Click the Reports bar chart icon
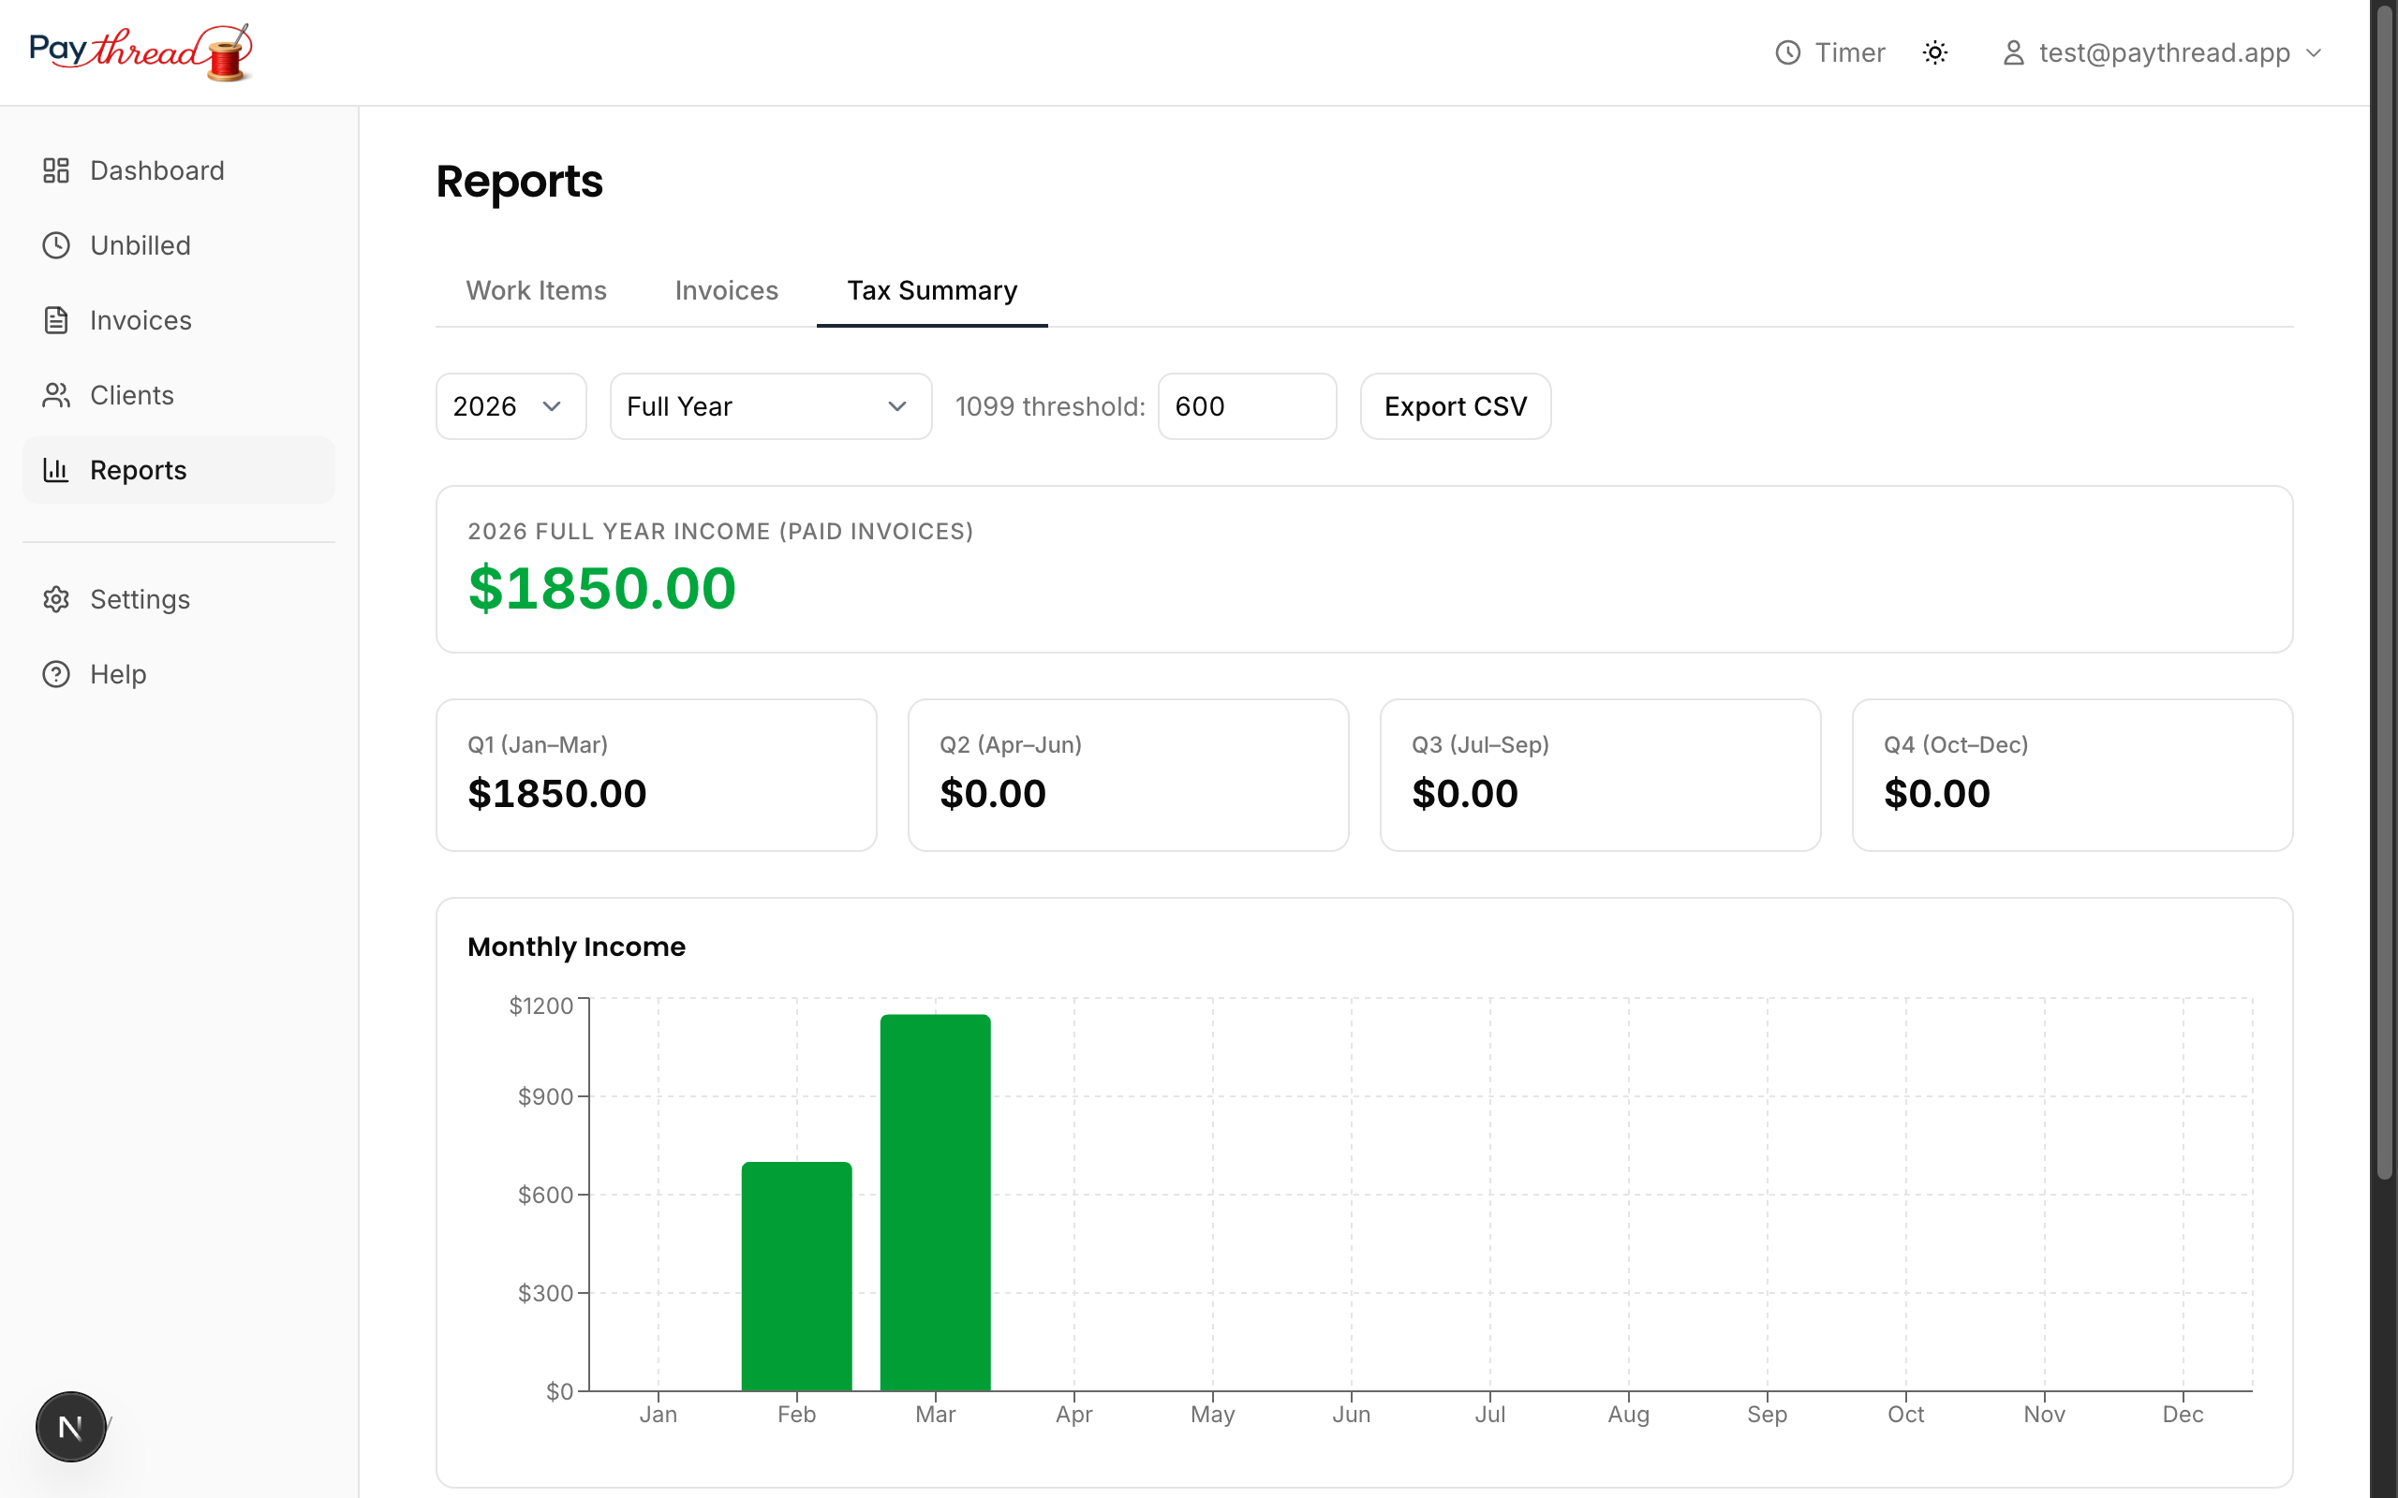 coord(56,470)
